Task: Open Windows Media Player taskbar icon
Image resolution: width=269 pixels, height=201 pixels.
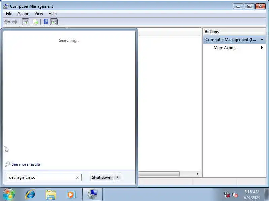Action: point(71,195)
